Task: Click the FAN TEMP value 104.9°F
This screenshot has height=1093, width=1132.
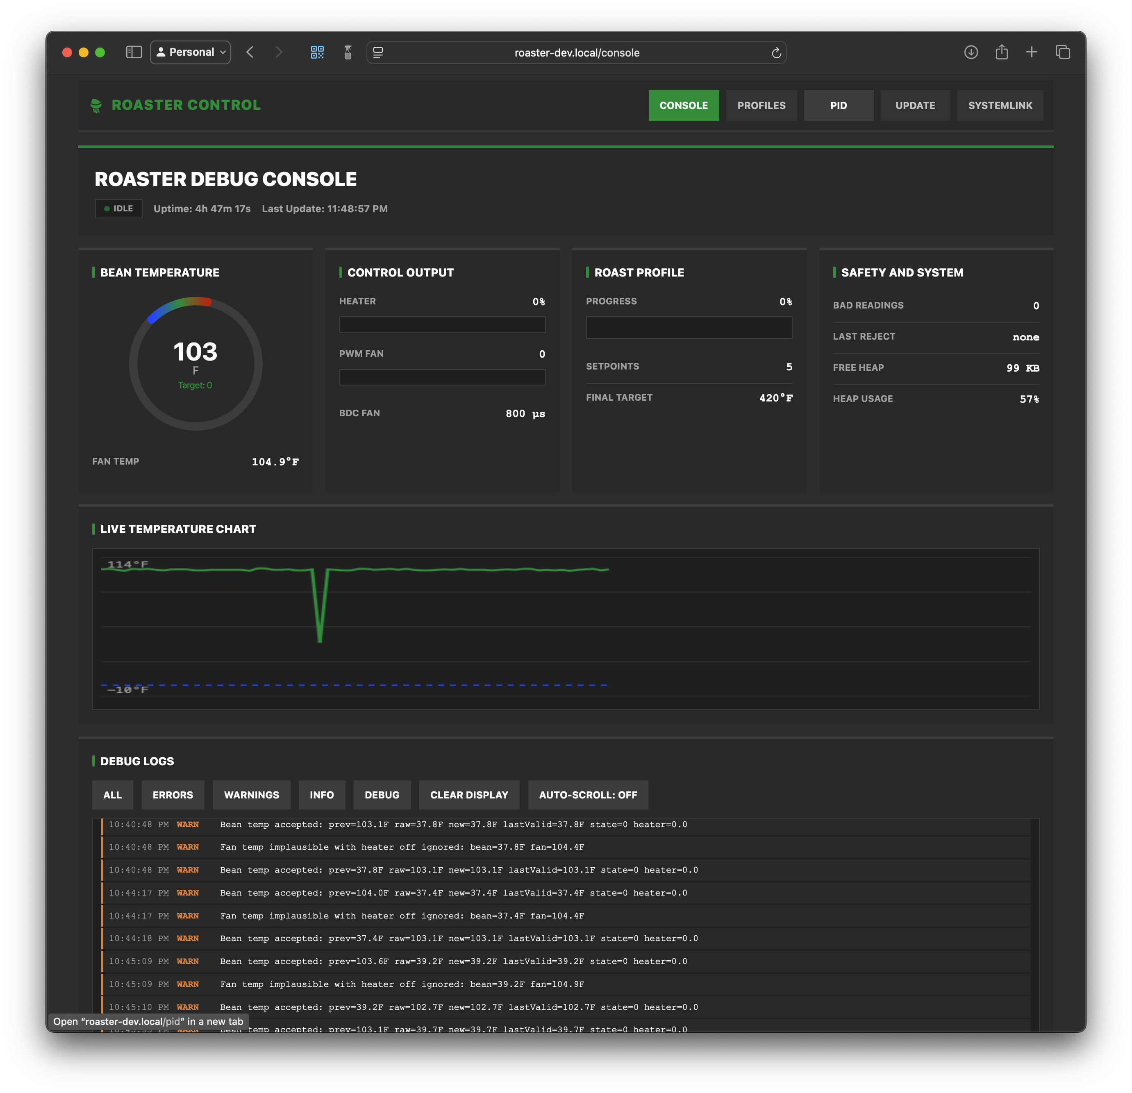Action: click(x=275, y=461)
